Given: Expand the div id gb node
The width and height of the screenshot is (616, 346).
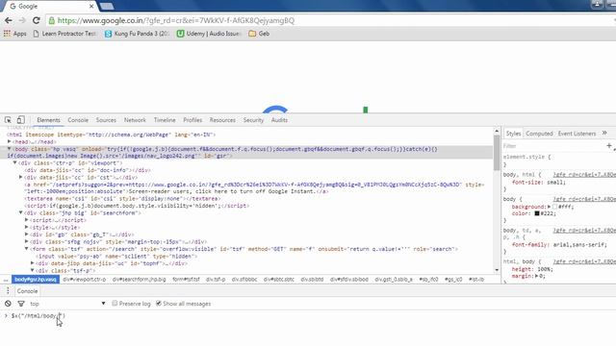Looking at the screenshot, I should (x=27, y=235).
